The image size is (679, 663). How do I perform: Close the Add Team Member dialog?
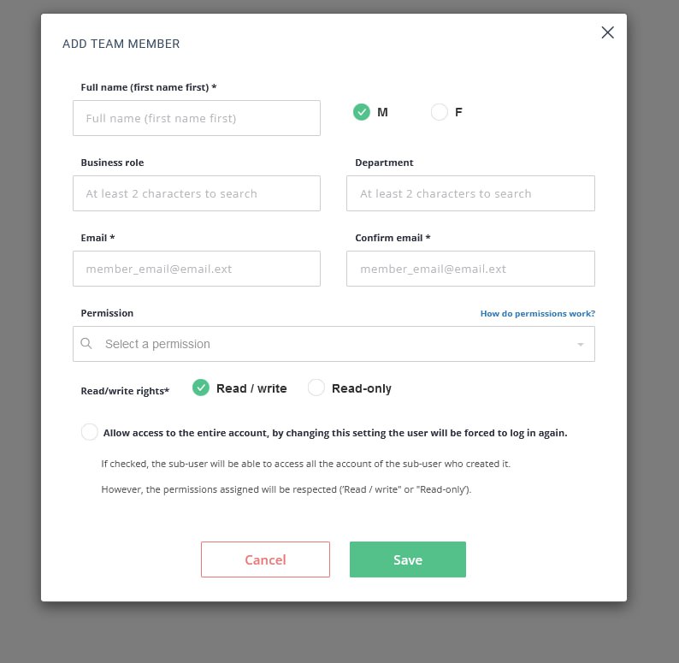pyautogui.click(x=607, y=32)
